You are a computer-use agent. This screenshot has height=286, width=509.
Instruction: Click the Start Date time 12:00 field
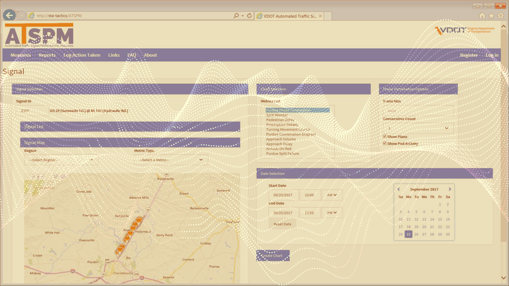310,195
